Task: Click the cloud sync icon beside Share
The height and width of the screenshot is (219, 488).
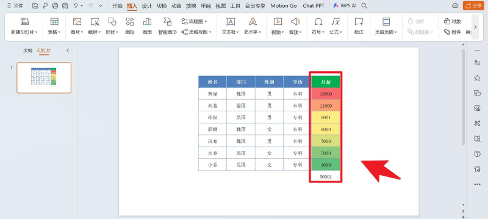Action: click(455, 5)
